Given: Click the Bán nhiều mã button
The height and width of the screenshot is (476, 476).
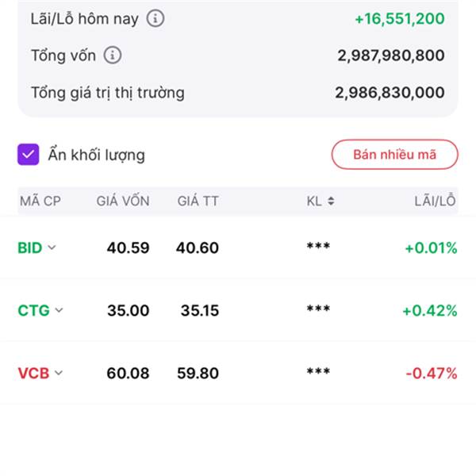Looking at the screenshot, I should point(394,155).
